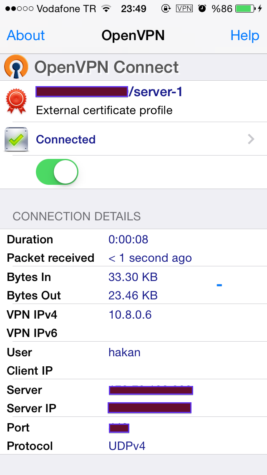Tap the %86 battery percentage

coord(222,9)
